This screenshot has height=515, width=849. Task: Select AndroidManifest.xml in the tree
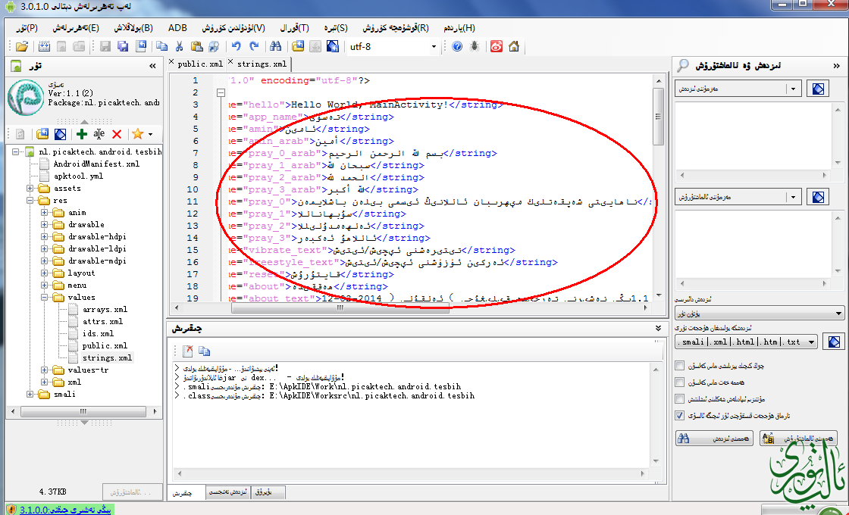coord(96,164)
